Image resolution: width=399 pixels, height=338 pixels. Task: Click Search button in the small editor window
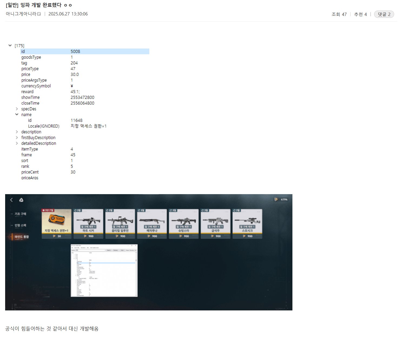click(x=109, y=250)
